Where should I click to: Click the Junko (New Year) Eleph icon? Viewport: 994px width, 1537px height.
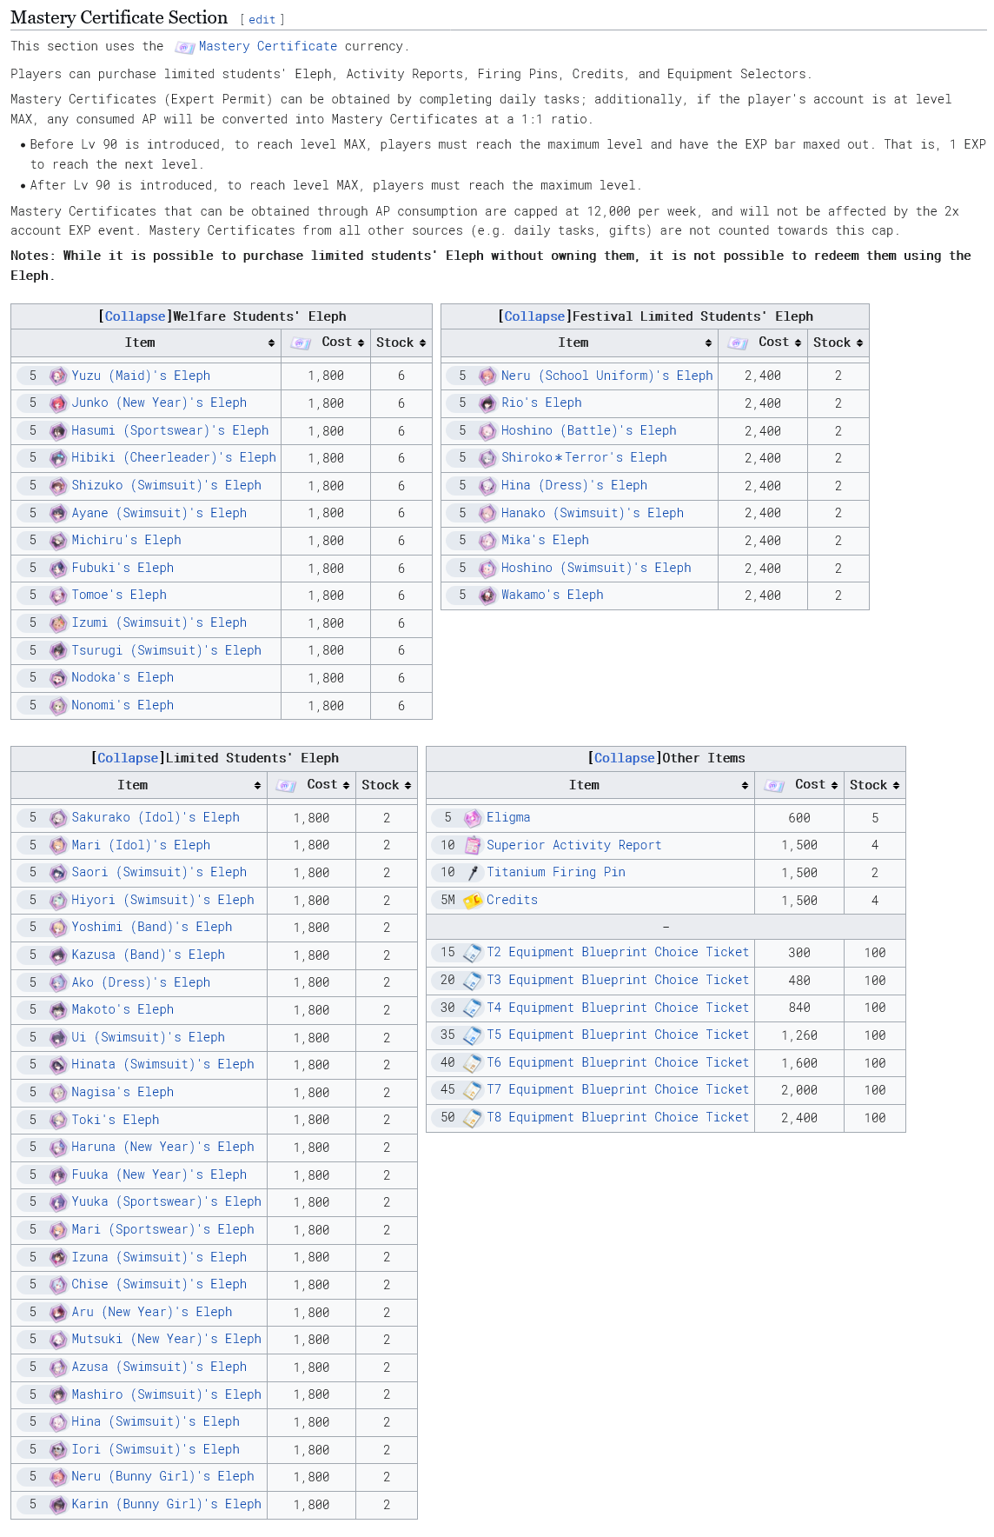(58, 403)
